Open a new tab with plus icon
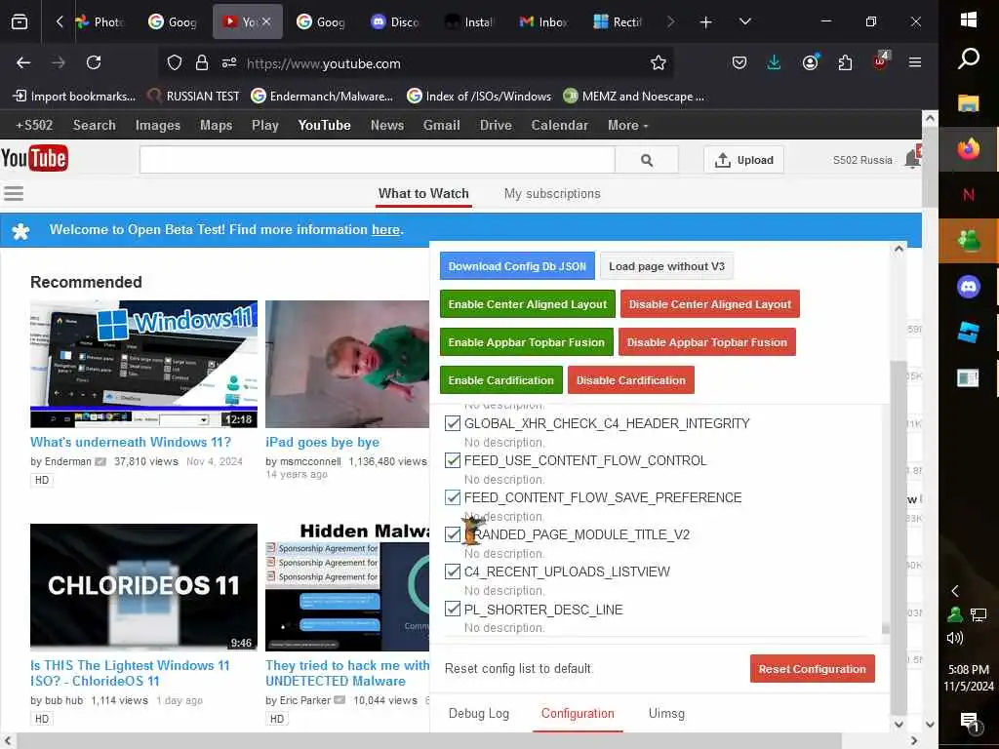The height and width of the screenshot is (749, 999). pos(706,22)
